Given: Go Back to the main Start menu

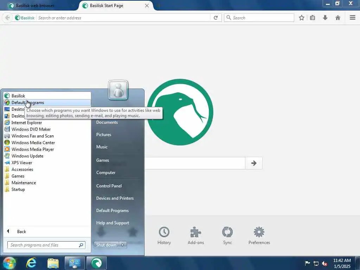Looking at the screenshot, I should (x=47, y=231).
